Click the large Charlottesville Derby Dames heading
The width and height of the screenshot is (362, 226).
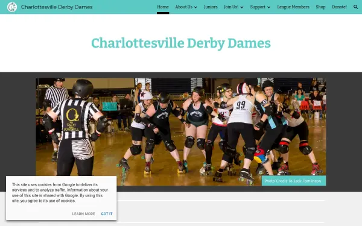tap(181, 43)
